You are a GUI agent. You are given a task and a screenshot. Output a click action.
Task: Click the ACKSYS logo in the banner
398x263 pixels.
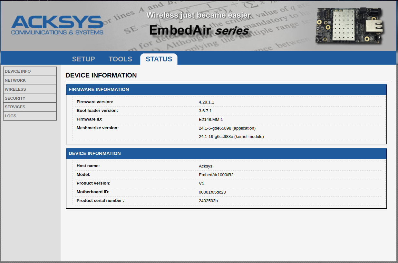coord(57,25)
